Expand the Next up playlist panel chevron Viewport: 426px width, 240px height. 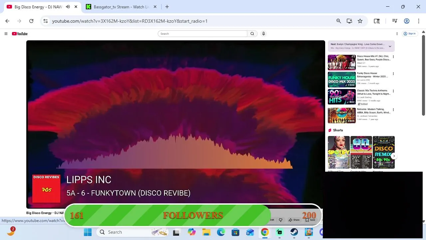(x=390, y=46)
